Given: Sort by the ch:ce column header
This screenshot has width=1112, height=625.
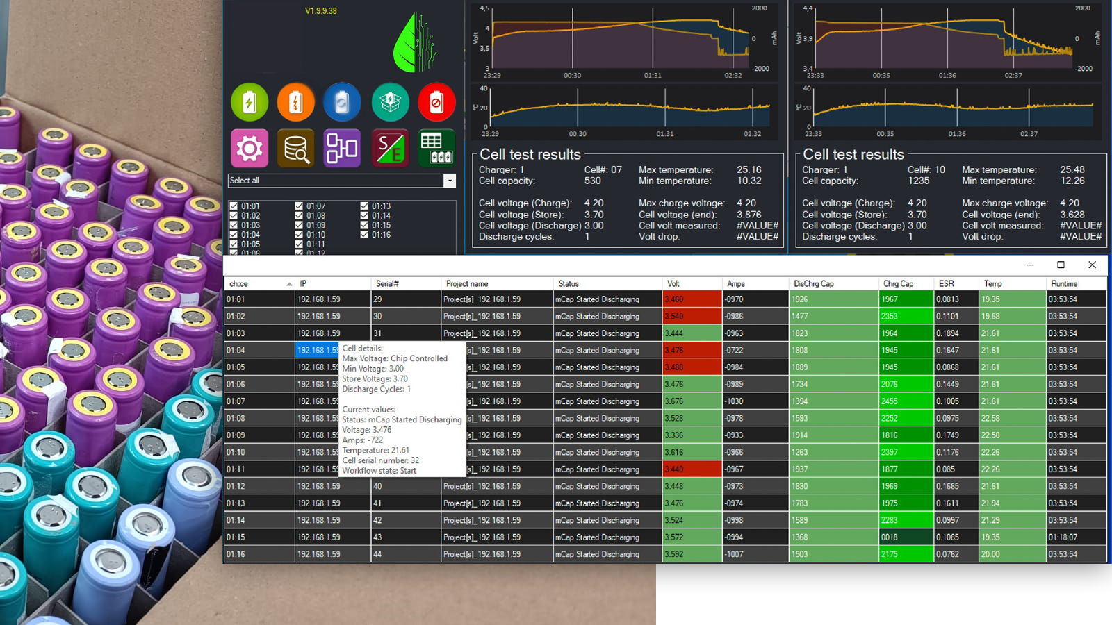Looking at the screenshot, I should pyautogui.click(x=260, y=283).
